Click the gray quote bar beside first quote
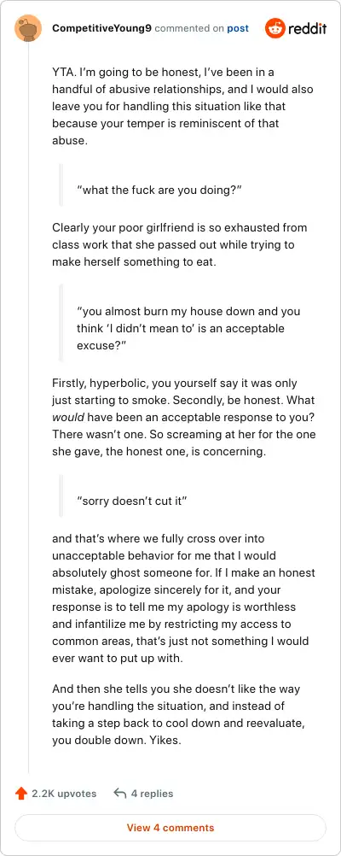Viewport: 341px width, 856px height. 61,185
